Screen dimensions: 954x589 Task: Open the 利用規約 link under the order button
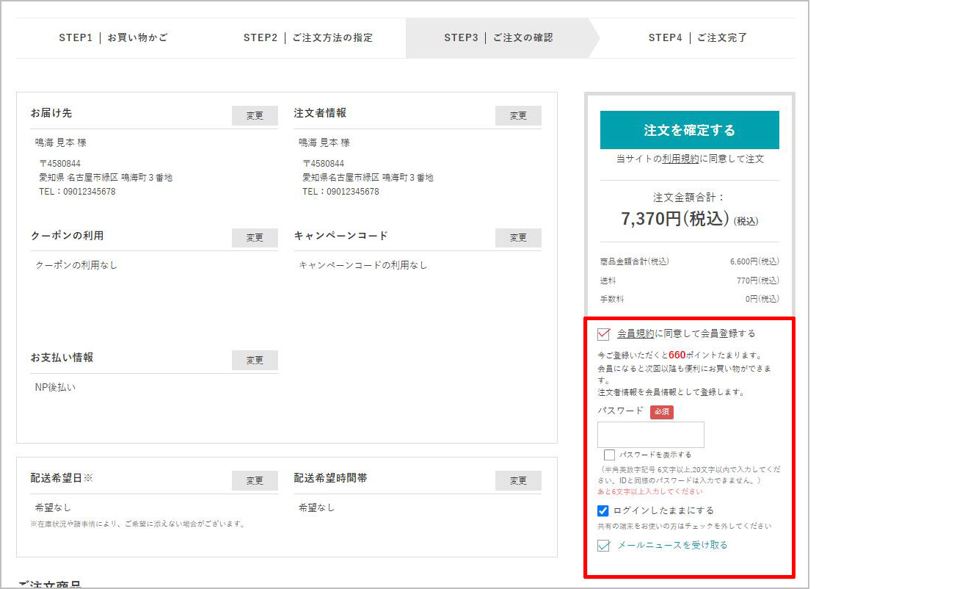(x=680, y=159)
